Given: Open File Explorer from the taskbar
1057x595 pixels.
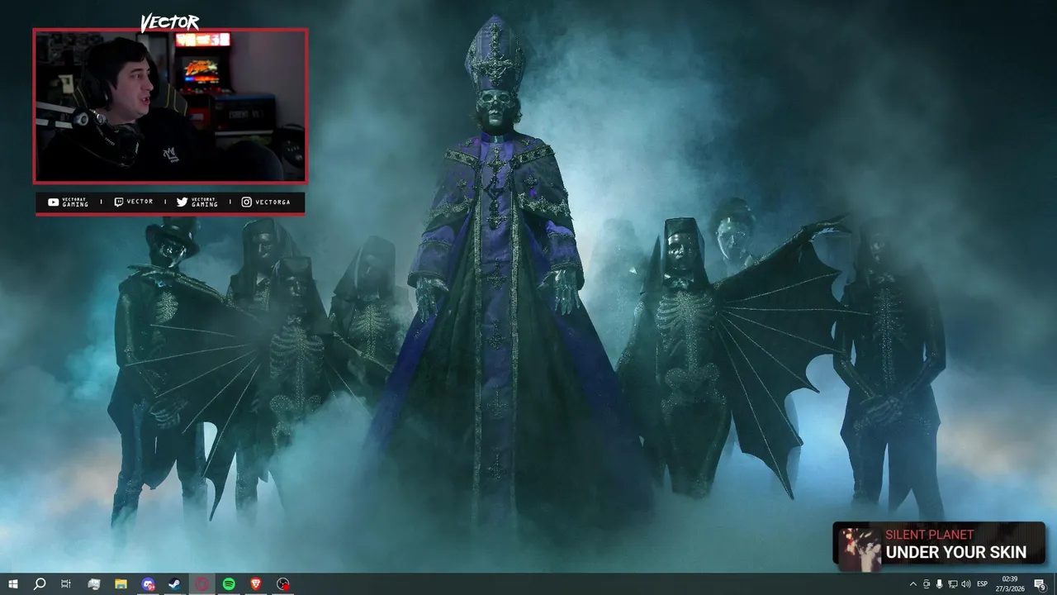Looking at the screenshot, I should click(x=121, y=584).
